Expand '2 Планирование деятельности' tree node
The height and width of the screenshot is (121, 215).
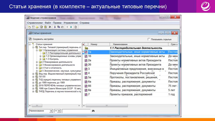[37, 62]
